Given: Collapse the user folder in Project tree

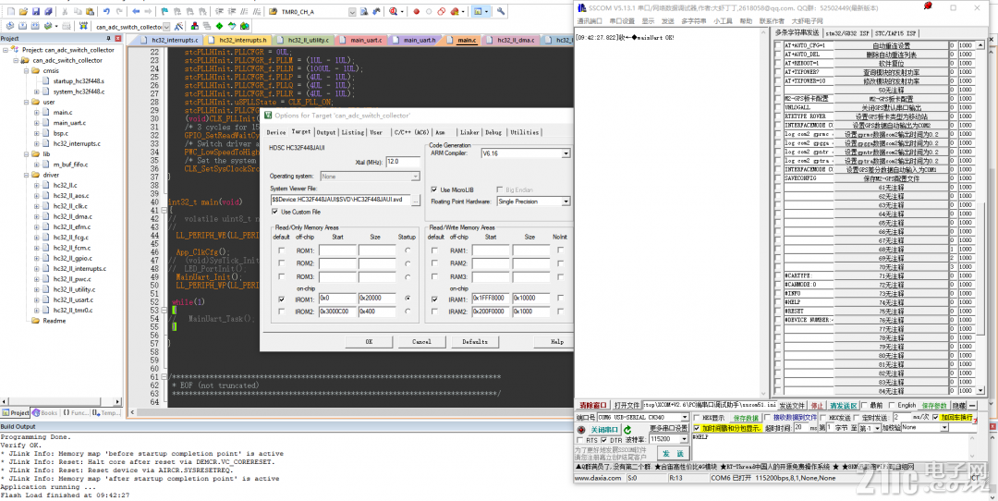Looking at the screenshot, I should point(26,102).
